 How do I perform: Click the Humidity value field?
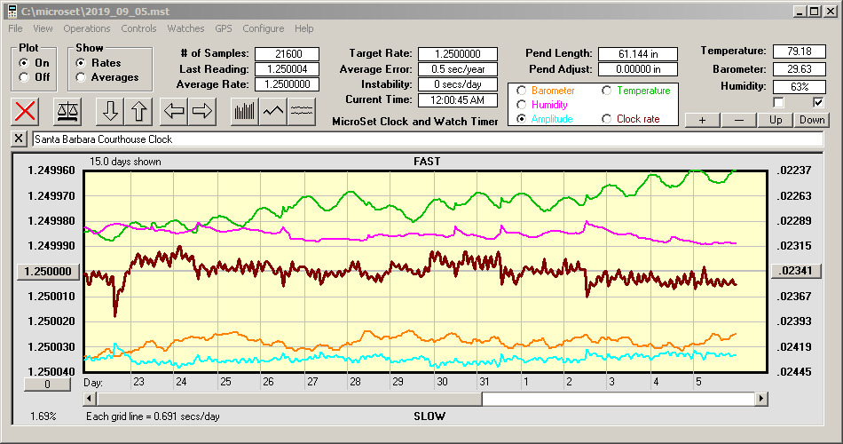click(x=799, y=86)
